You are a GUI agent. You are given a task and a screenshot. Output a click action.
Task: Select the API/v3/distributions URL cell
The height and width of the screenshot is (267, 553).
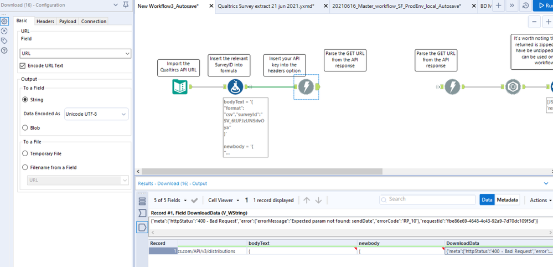point(211,251)
